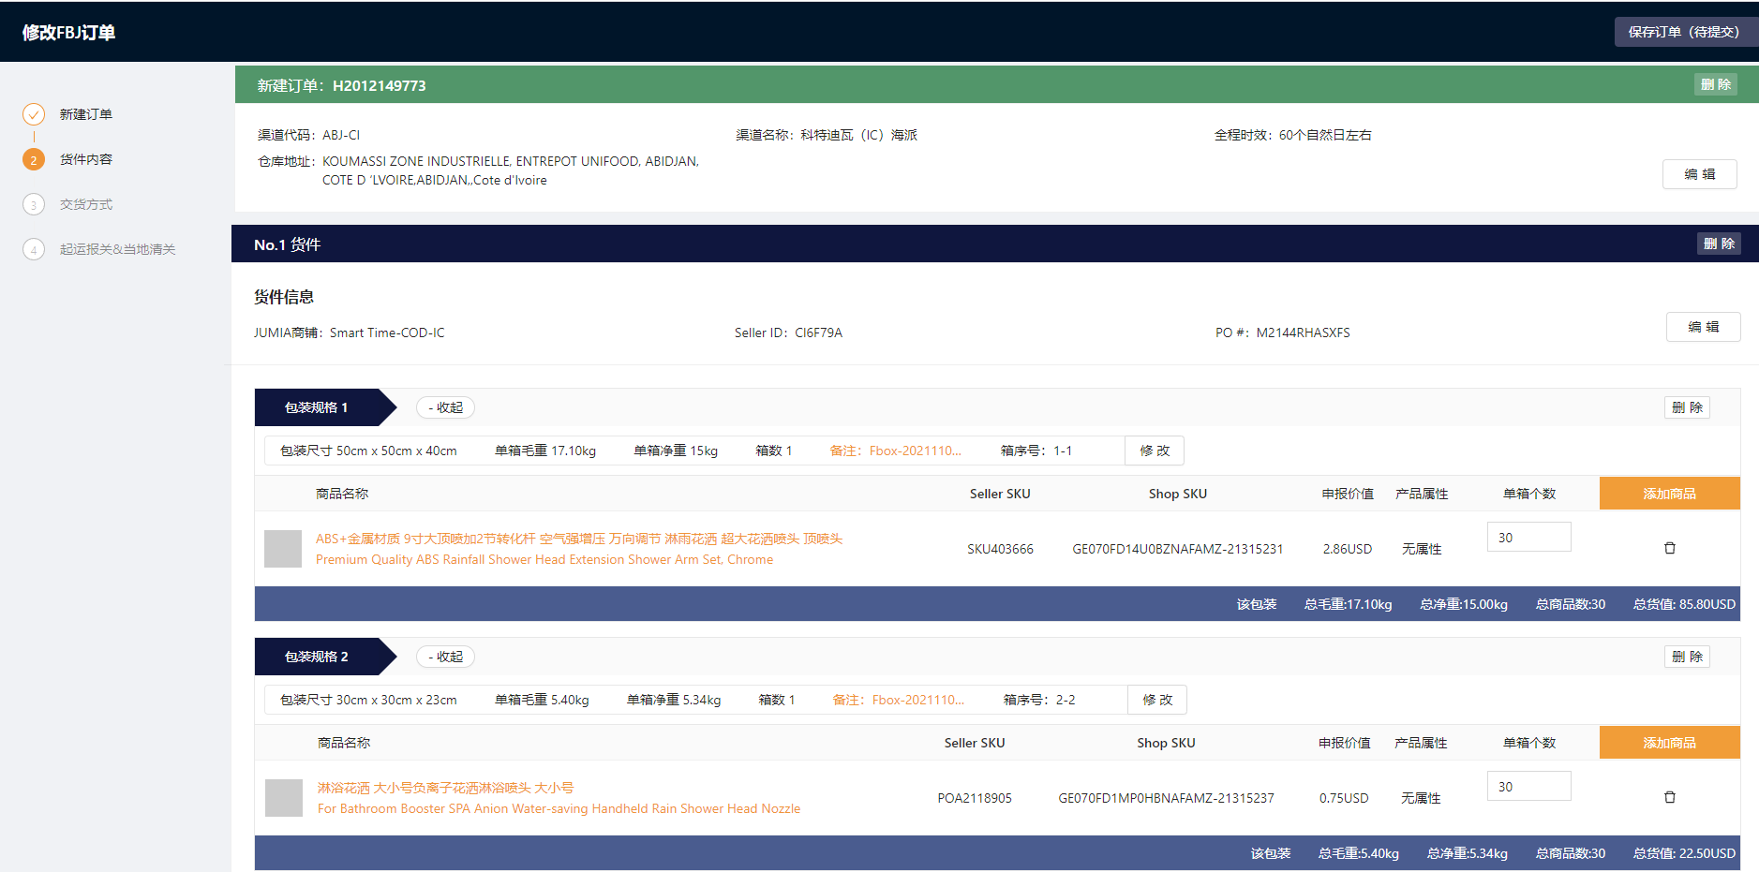This screenshot has height=872, width=1759.
Task: Click the completed step checkmark for 新建订单
Action: coord(34,114)
